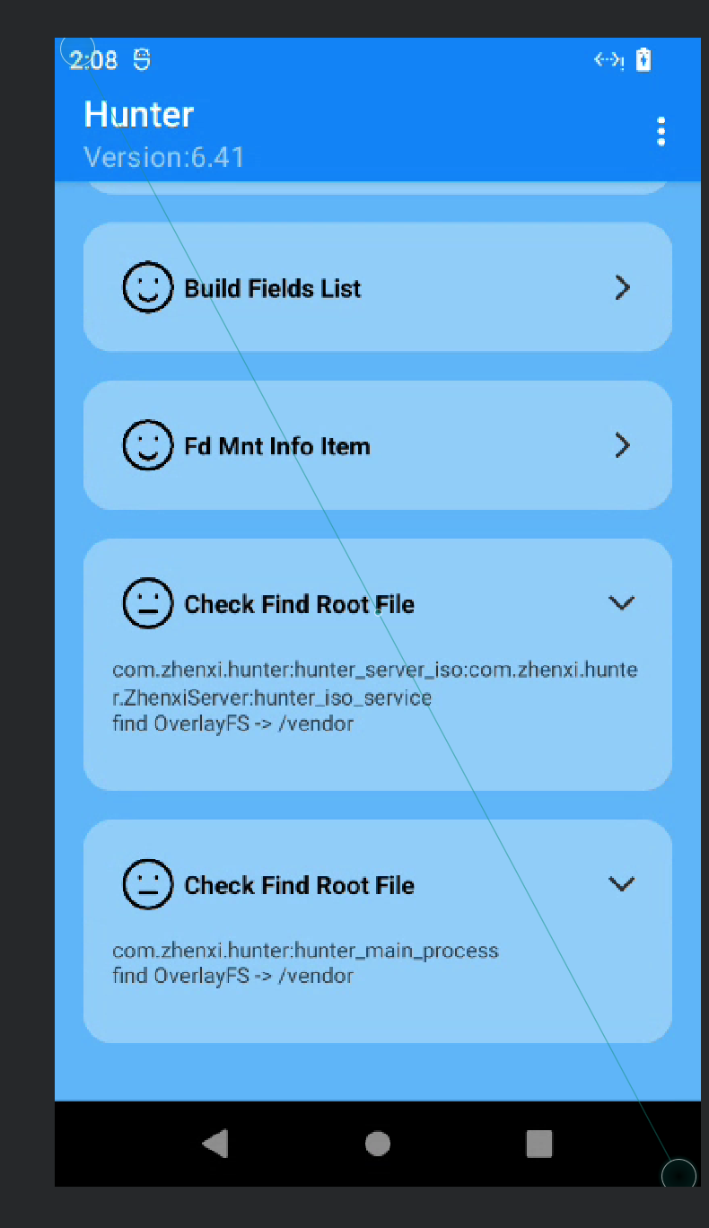Tap the battery icon in the status bar
This screenshot has height=1228, width=709.
tap(643, 60)
